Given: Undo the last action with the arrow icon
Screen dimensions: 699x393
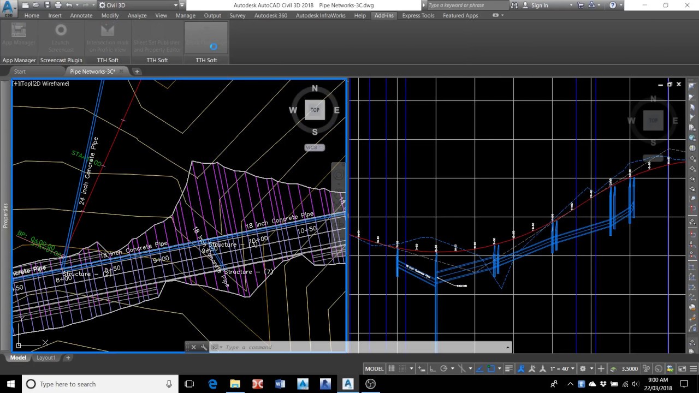Looking at the screenshot, I should pos(69,5).
